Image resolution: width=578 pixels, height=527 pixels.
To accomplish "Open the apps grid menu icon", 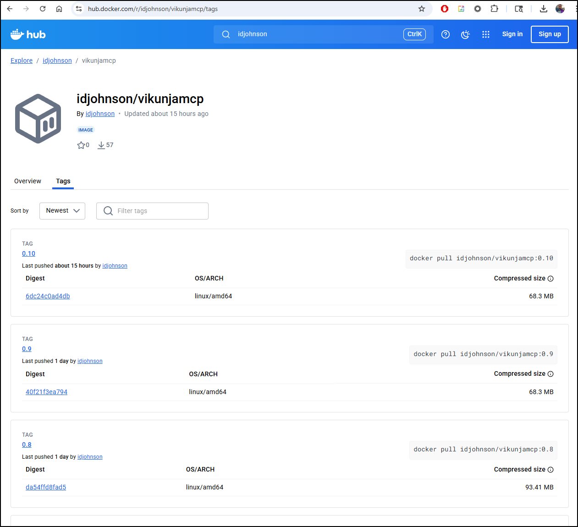I will [485, 34].
